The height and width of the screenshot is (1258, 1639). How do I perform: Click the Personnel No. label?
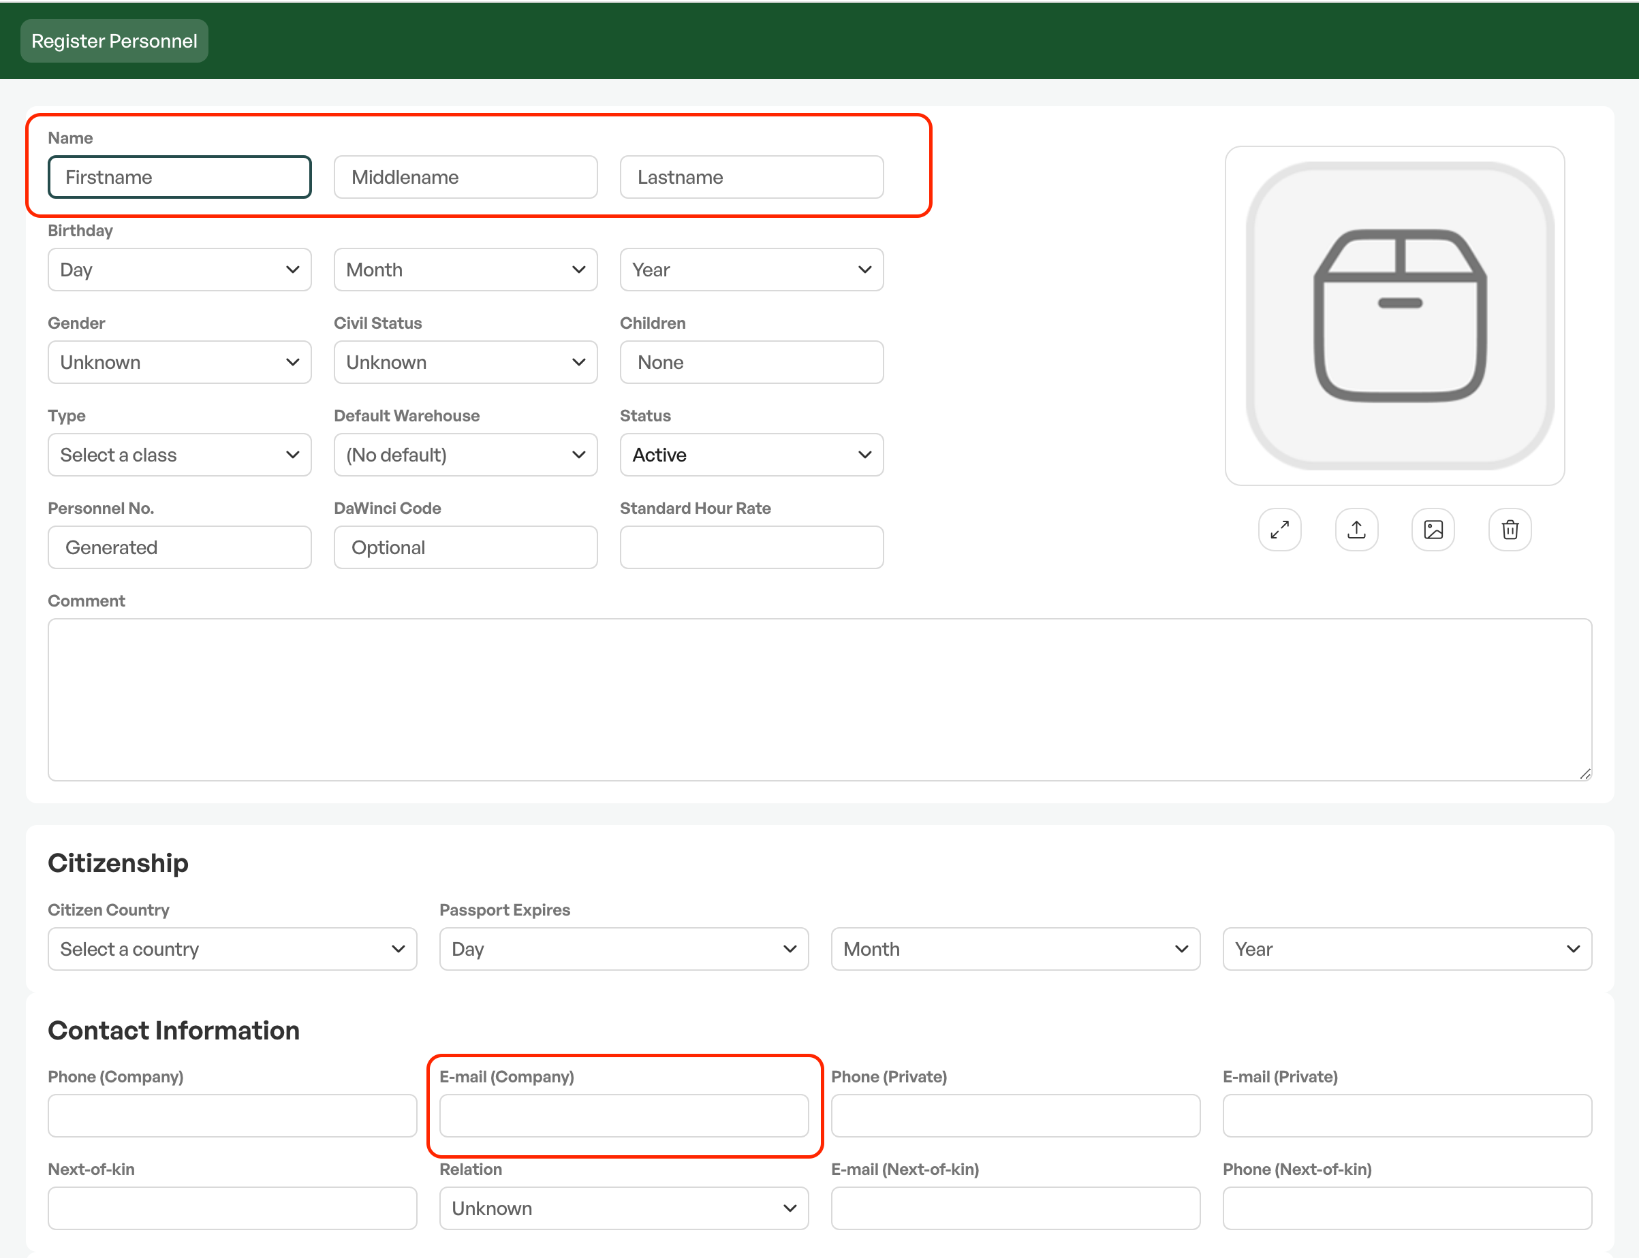click(102, 509)
